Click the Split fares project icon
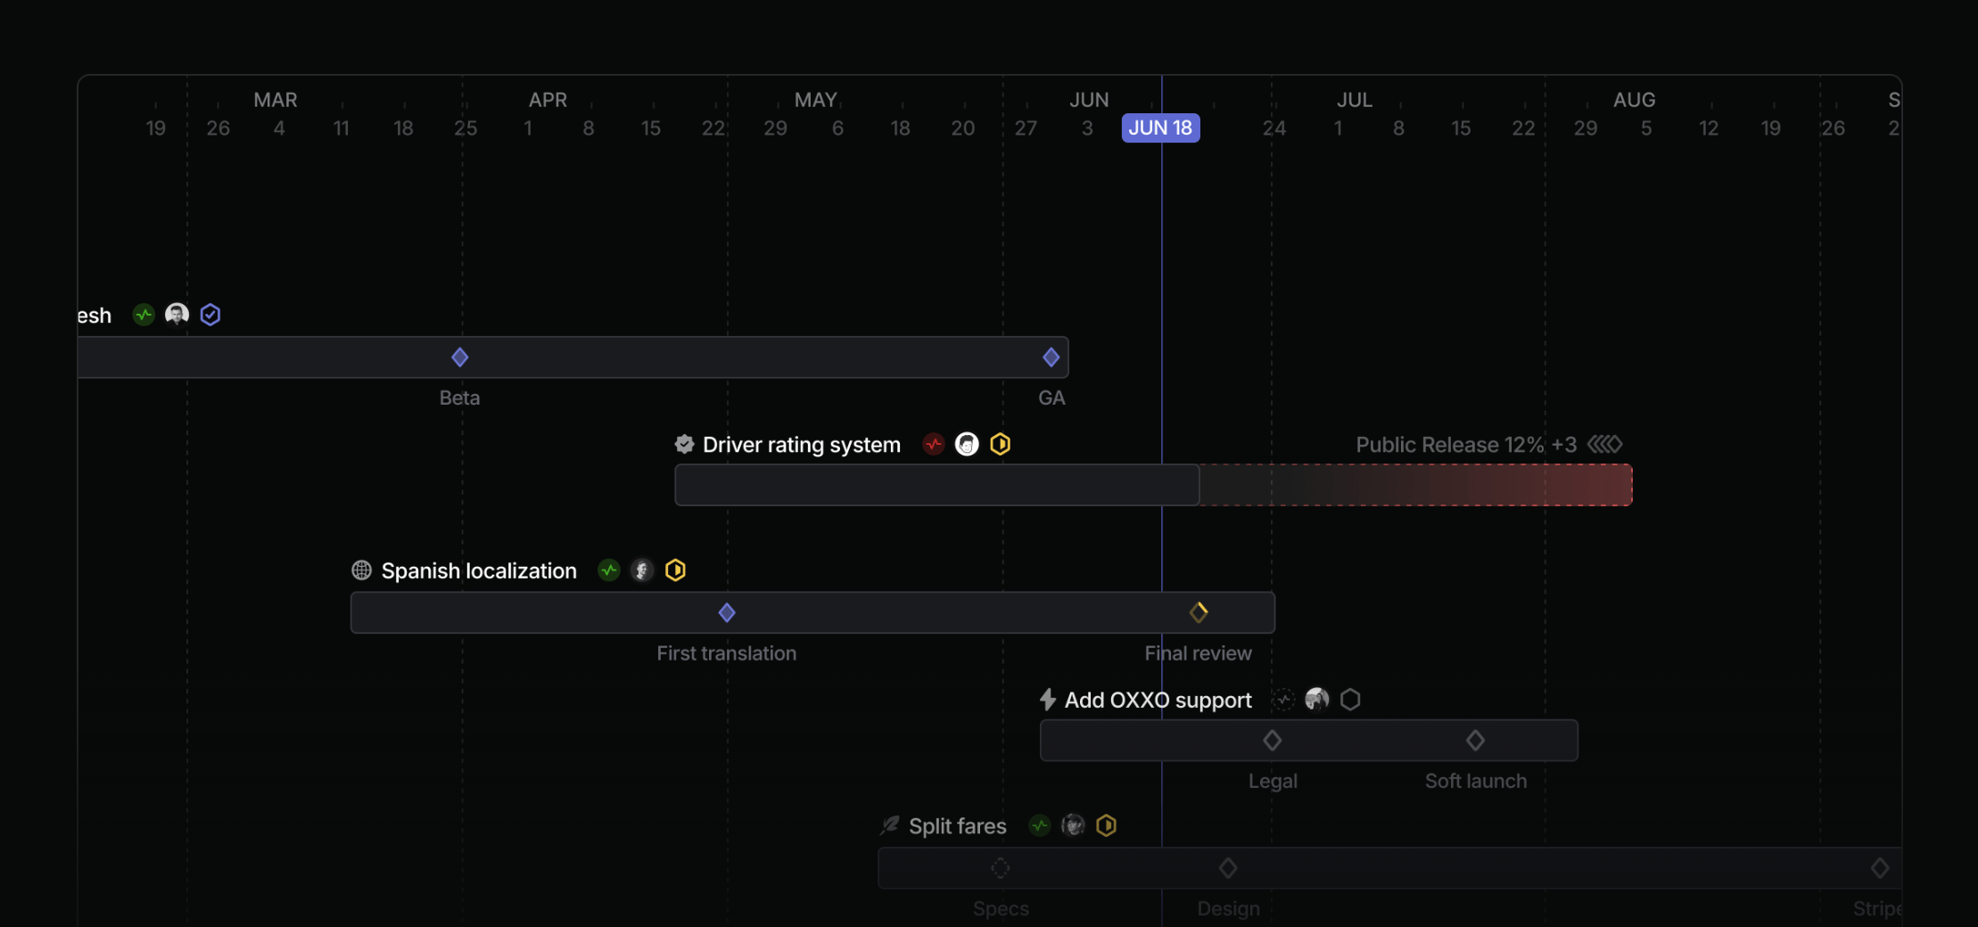 point(889,825)
